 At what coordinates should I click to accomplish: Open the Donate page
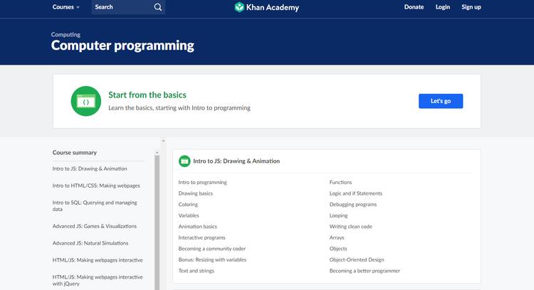pos(414,7)
